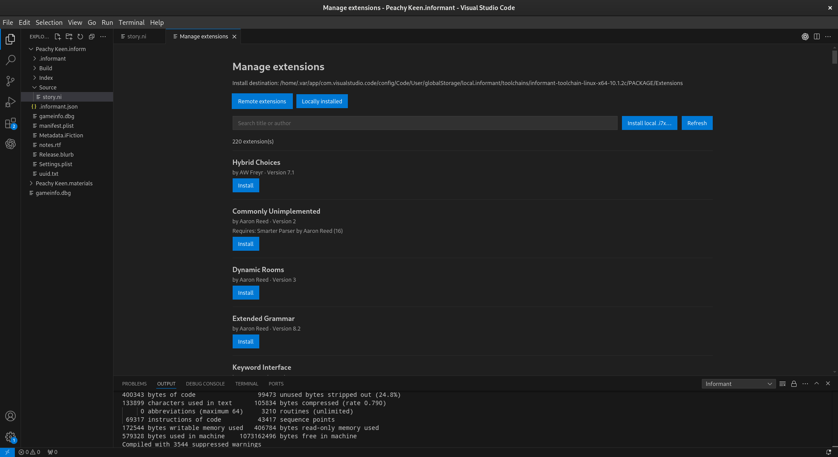
Task: Clear the output panel
Action: pos(783,384)
